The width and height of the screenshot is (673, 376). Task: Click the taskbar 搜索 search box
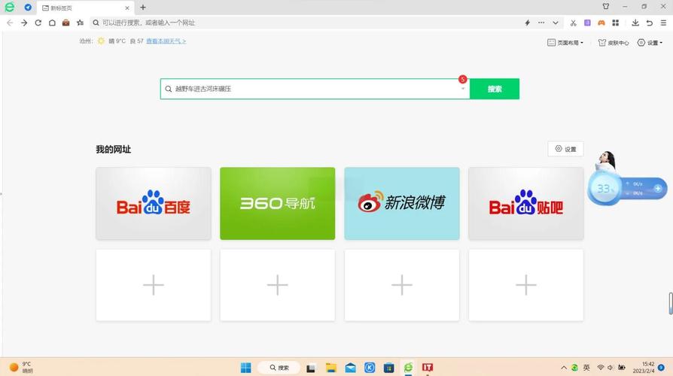tap(279, 368)
